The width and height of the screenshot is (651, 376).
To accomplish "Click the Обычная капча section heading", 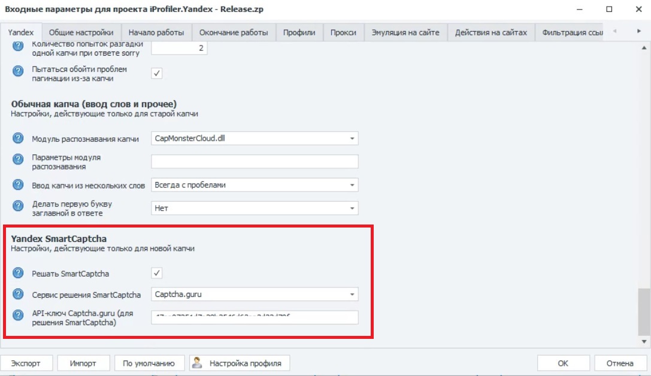I will [x=94, y=104].
